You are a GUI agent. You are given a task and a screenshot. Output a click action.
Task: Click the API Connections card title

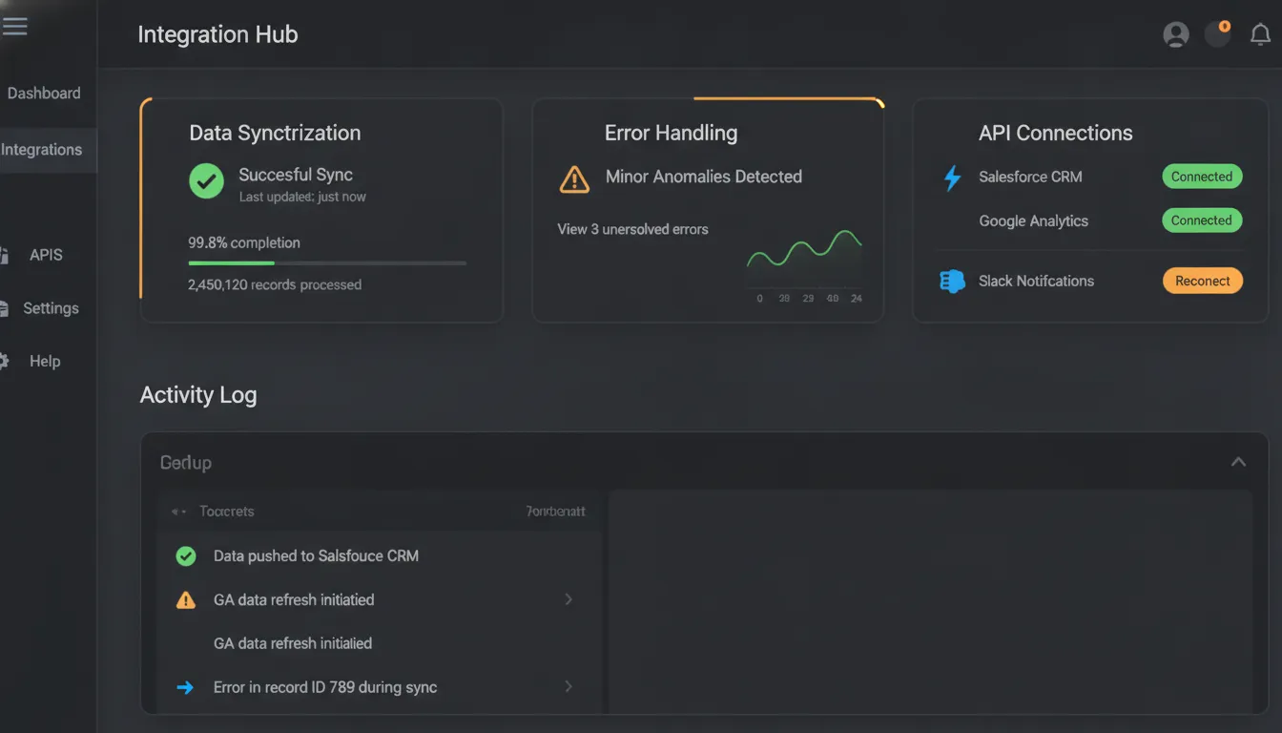click(x=1055, y=134)
